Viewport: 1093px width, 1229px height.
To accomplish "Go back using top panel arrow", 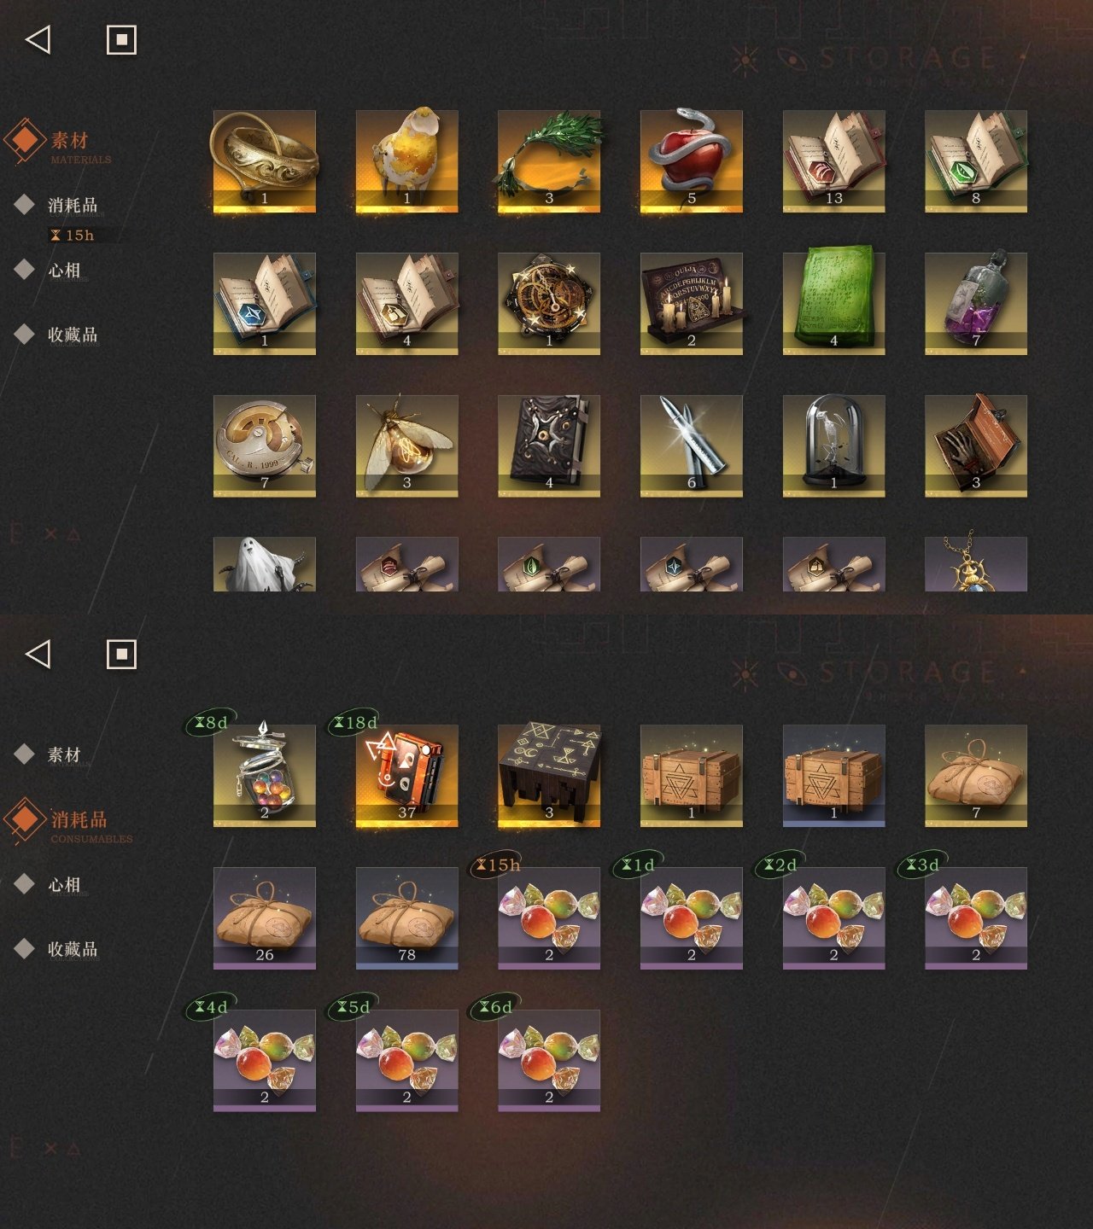I will (x=38, y=39).
